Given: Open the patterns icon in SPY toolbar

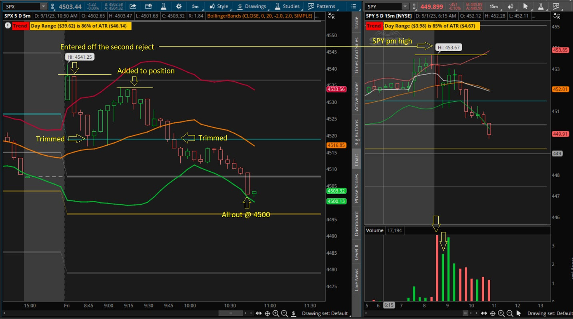Looking at the screenshot, I should tap(556, 6).
